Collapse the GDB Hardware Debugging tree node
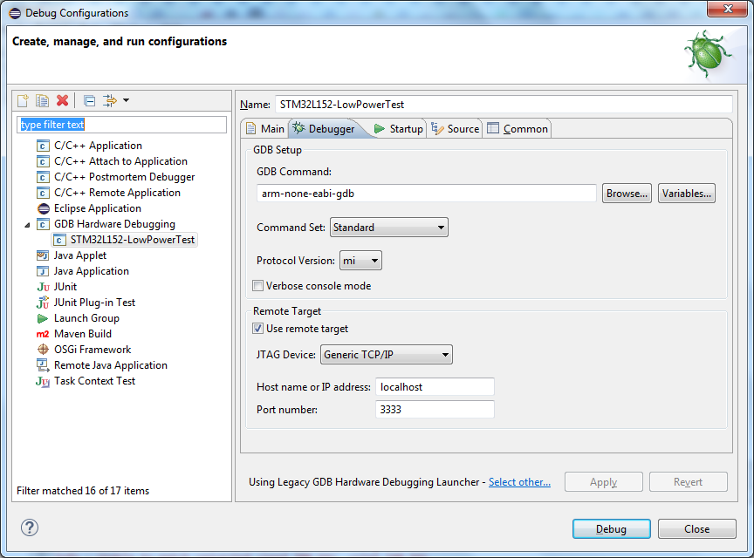This screenshot has width=754, height=558. click(26, 224)
